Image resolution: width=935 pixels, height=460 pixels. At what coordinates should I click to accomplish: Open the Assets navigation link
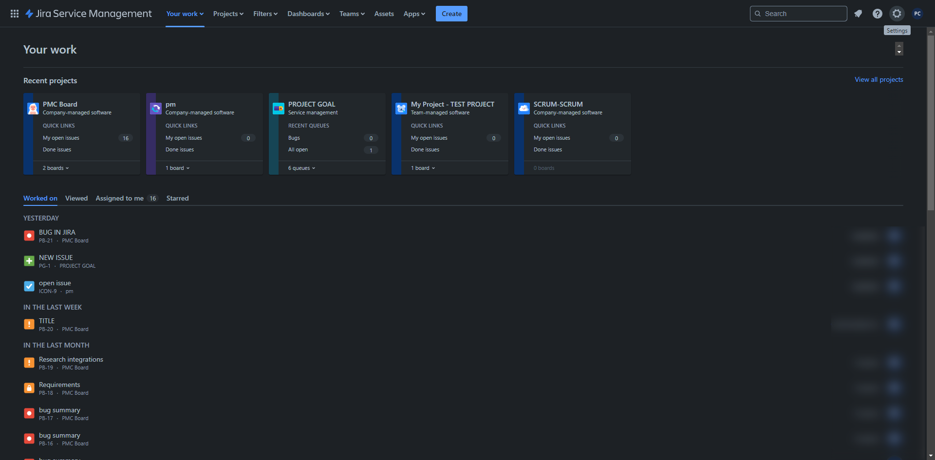point(384,14)
